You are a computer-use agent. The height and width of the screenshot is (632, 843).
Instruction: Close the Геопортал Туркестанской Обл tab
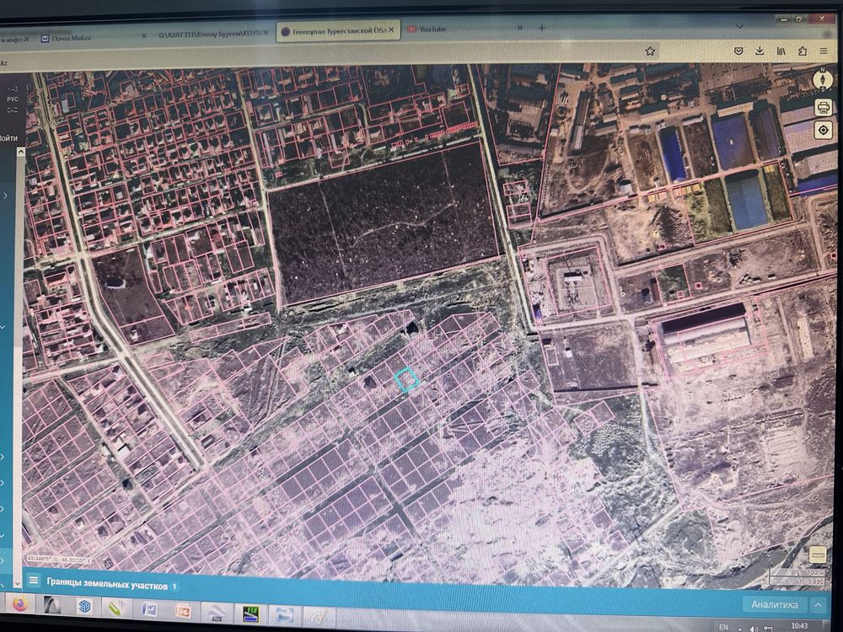(x=392, y=30)
